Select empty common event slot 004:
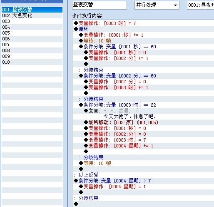 tap(32, 27)
